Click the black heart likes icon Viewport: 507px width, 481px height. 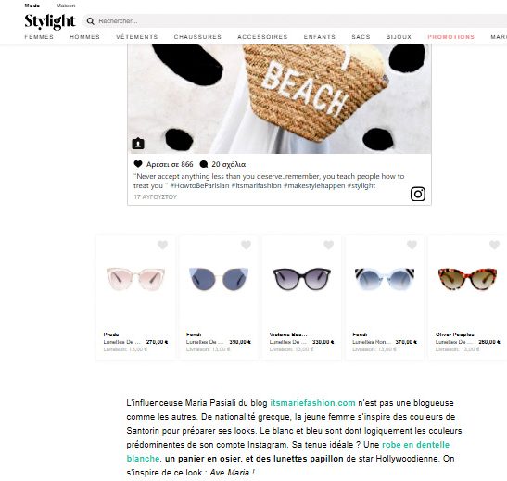click(138, 164)
